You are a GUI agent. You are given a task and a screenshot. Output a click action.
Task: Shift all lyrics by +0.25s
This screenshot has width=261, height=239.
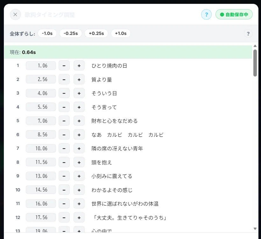click(96, 33)
